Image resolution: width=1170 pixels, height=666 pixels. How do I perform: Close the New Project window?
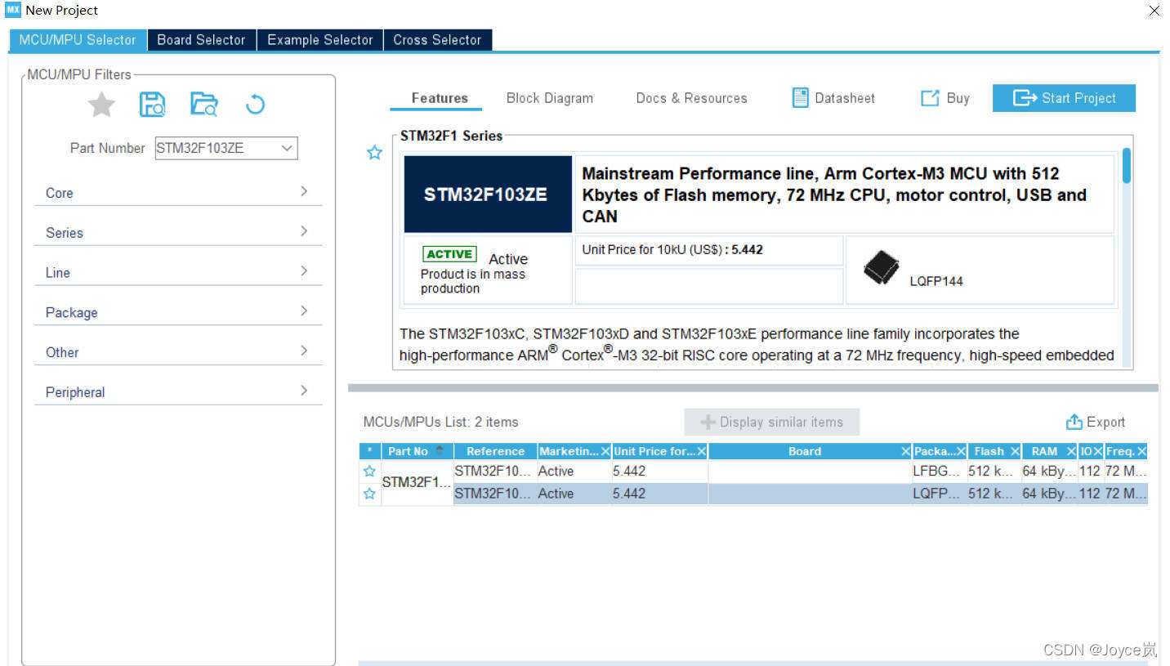point(1154,11)
